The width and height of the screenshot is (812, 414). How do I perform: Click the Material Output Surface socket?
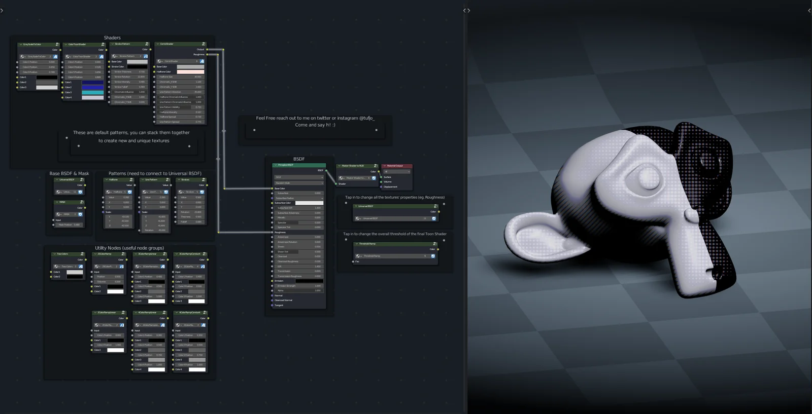(x=381, y=177)
